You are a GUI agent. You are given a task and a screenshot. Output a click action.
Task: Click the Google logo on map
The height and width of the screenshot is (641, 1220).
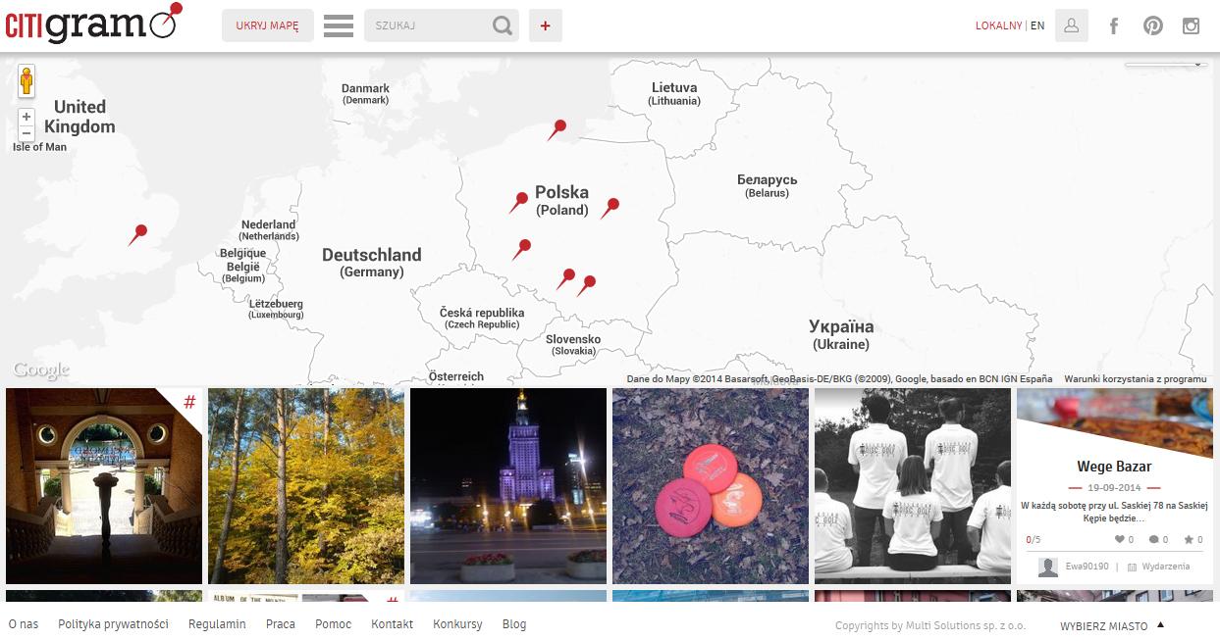click(41, 370)
